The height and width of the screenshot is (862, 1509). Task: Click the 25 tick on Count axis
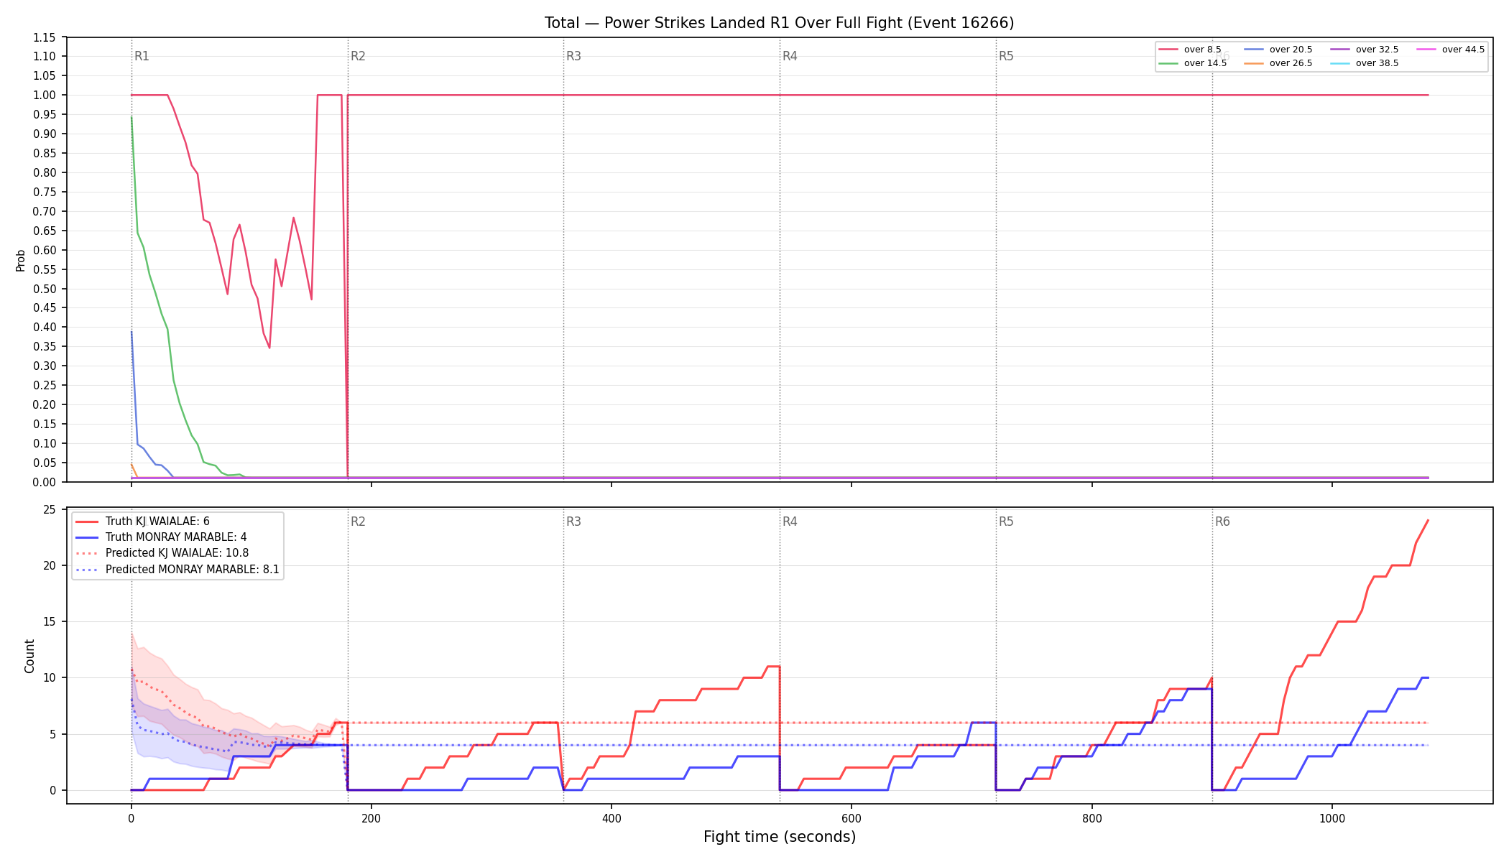[x=50, y=509]
